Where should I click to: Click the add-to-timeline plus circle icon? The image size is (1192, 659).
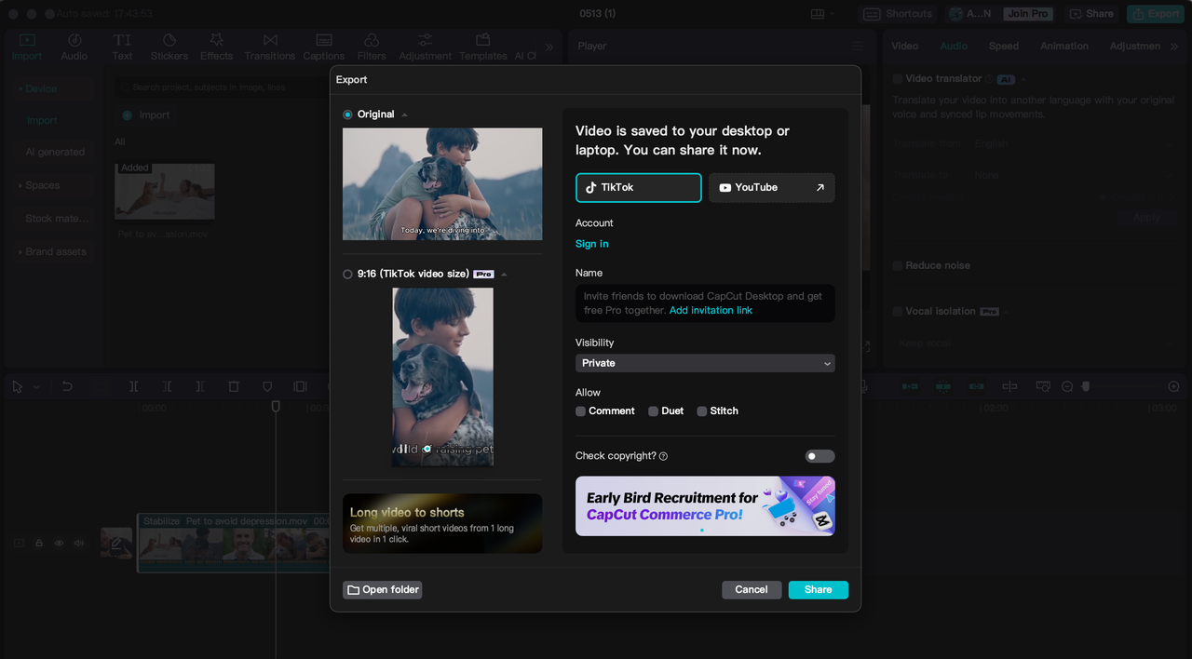tap(1173, 386)
